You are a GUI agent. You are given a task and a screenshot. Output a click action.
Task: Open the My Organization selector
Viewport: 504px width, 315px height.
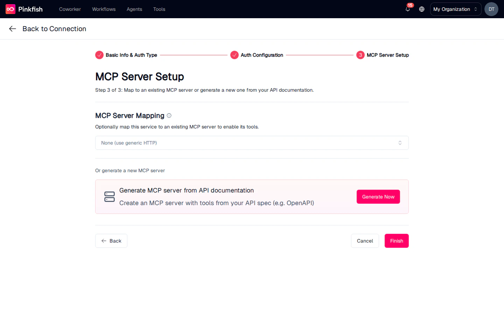(x=455, y=9)
